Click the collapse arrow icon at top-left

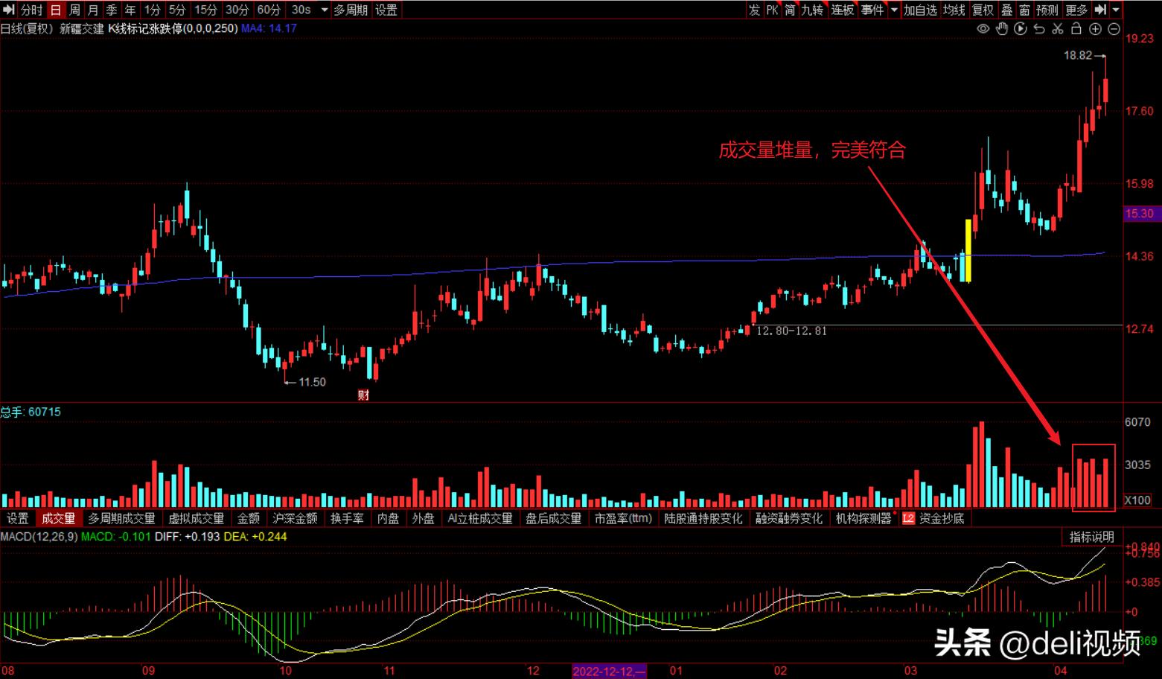tap(9, 10)
